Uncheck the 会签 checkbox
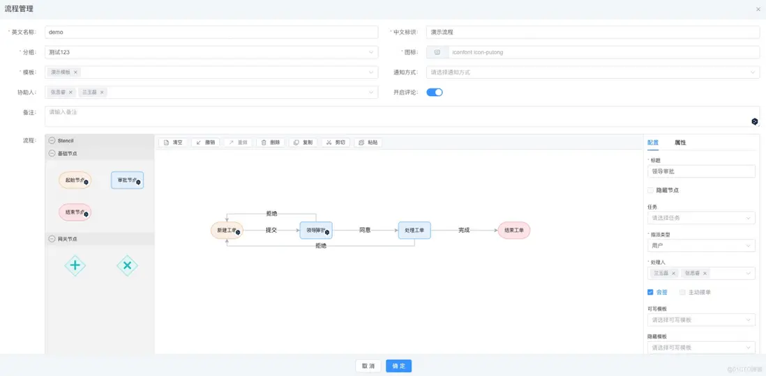The height and width of the screenshot is (376, 766). point(650,292)
